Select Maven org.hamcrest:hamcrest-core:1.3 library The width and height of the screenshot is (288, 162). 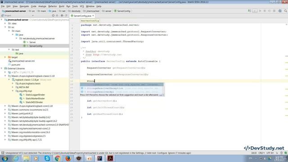(31, 128)
